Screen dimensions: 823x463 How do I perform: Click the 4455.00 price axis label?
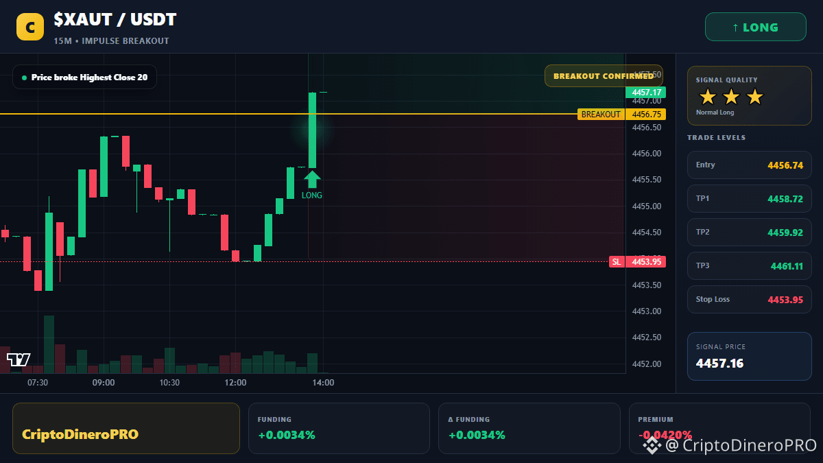pyautogui.click(x=646, y=206)
